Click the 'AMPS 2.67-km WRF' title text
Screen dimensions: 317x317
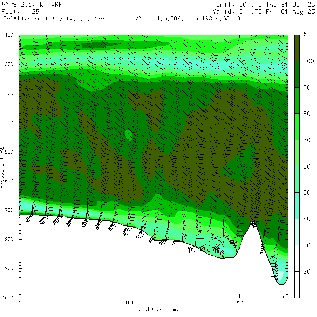[32, 5]
